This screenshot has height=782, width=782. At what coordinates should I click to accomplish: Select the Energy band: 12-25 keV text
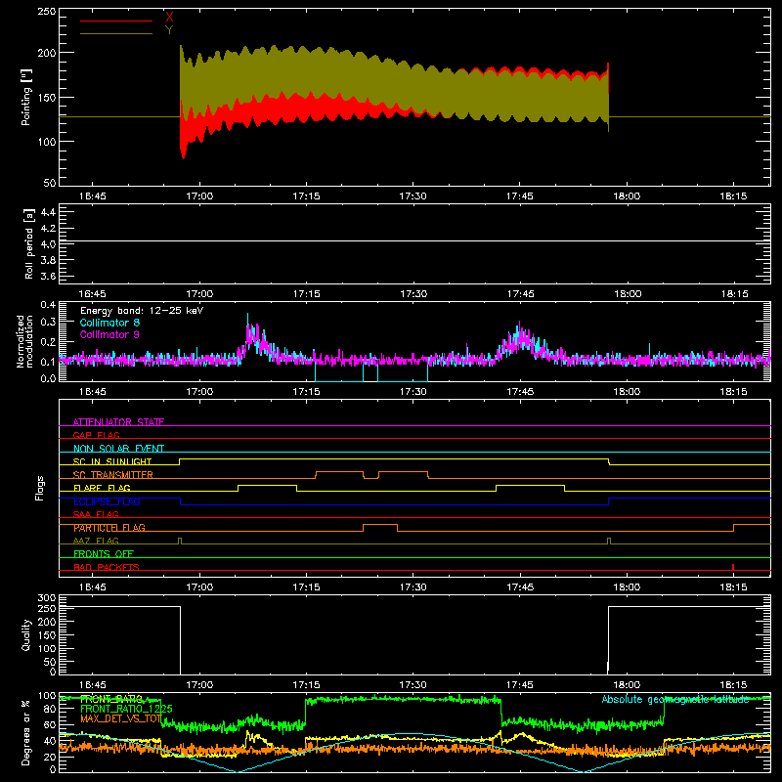pyautogui.click(x=142, y=311)
